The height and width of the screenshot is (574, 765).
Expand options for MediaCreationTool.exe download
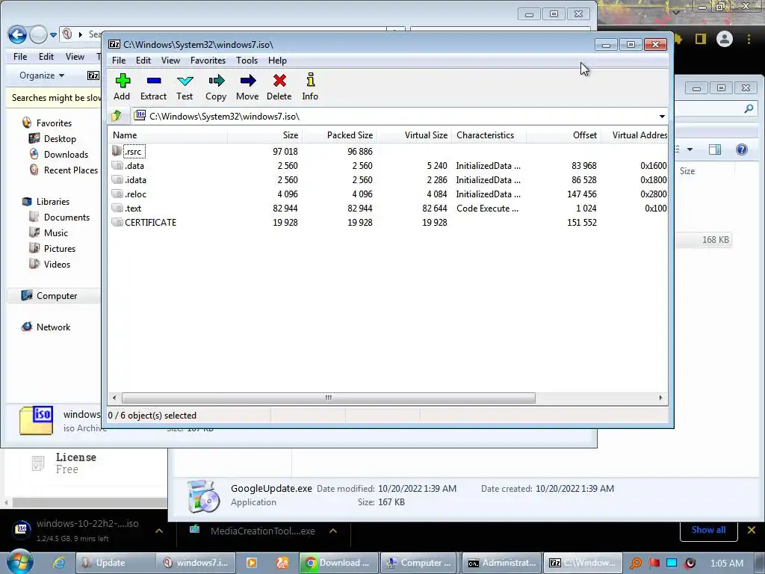pos(333,531)
